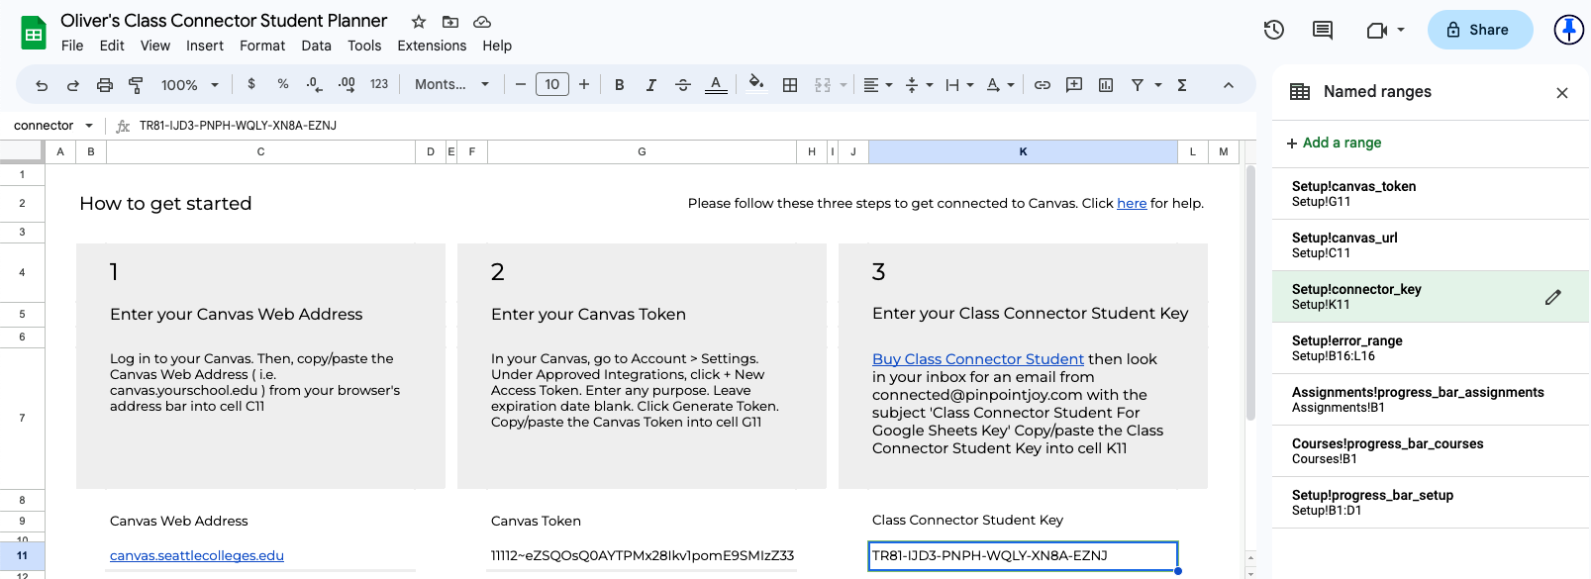The height and width of the screenshot is (579, 1591).
Task: Select the column K header
Action: 1023,151
